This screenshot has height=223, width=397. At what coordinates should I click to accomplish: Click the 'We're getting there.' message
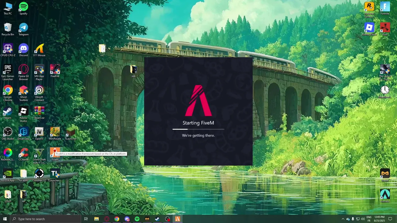tap(198, 135)
